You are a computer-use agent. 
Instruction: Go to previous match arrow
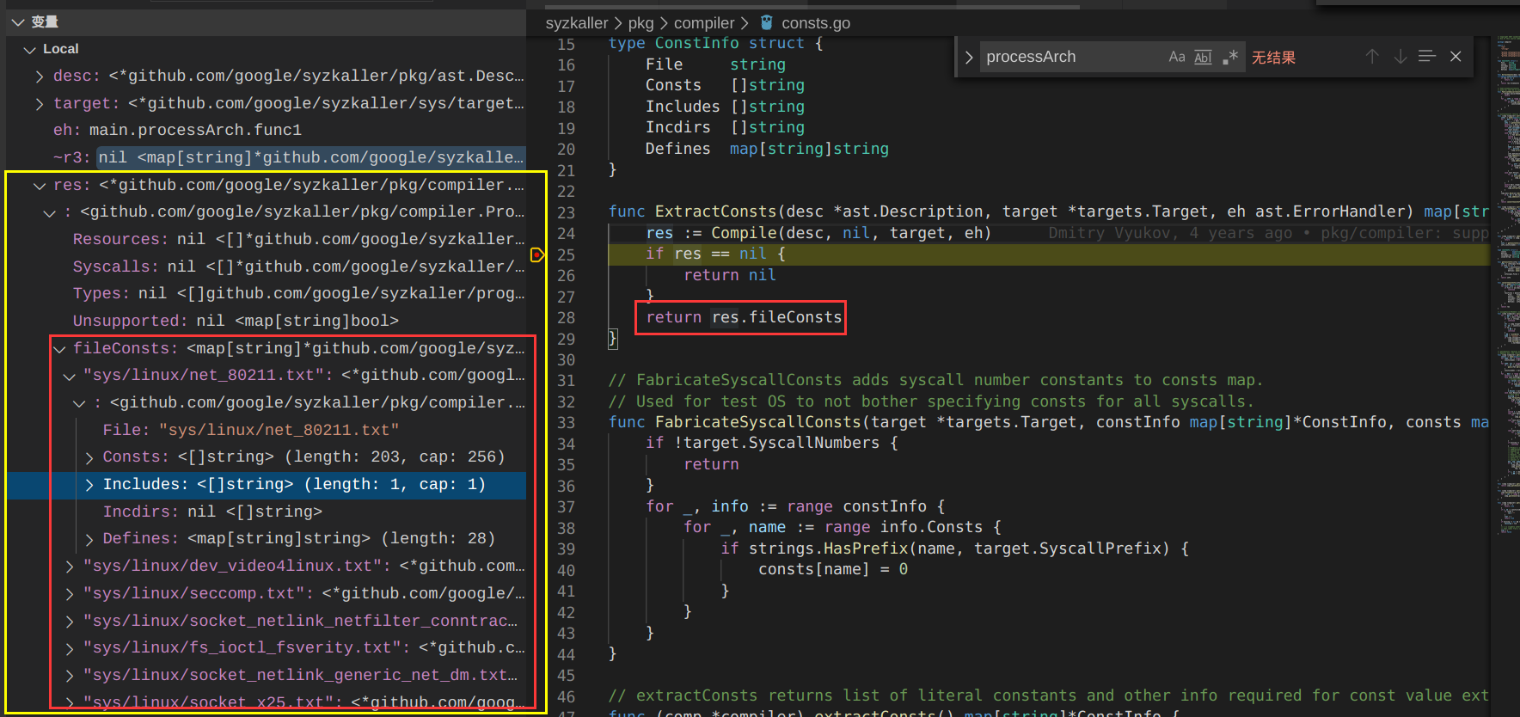(1371, 57)
